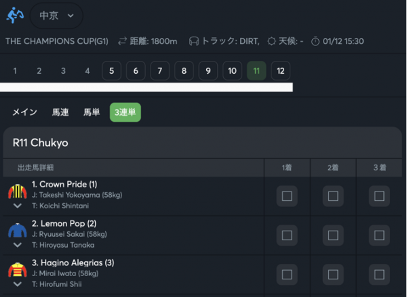Select race number 5 button
The width and height of the screenshot is (407, 297).
[x=112, y=70]
